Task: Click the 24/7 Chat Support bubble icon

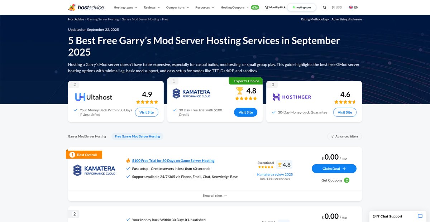Action: click(420, 216)
